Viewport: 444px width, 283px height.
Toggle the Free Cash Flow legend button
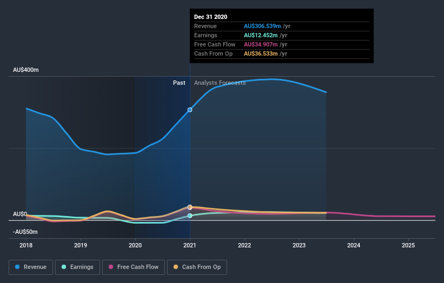click(x=134, y=267)
